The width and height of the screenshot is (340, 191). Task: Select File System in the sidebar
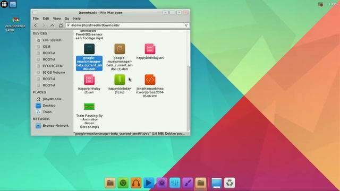[x=52, y=40]
